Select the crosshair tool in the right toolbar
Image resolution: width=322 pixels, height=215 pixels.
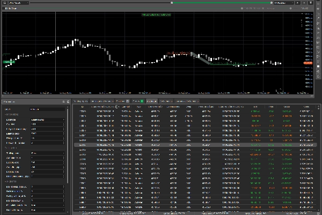(x=318, y=9)
